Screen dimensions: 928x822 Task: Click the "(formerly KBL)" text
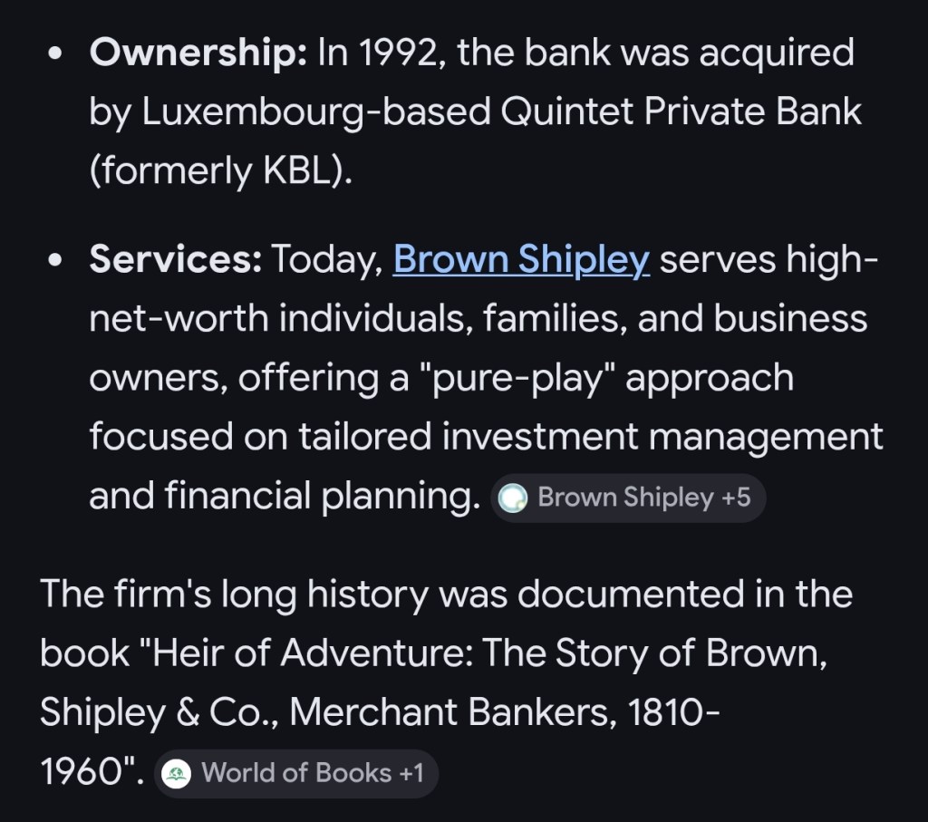pos(220,171)
